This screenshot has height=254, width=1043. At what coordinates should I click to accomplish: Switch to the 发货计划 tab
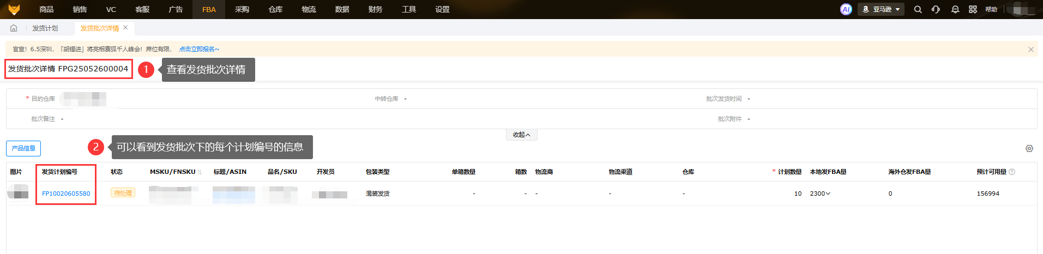45,28
